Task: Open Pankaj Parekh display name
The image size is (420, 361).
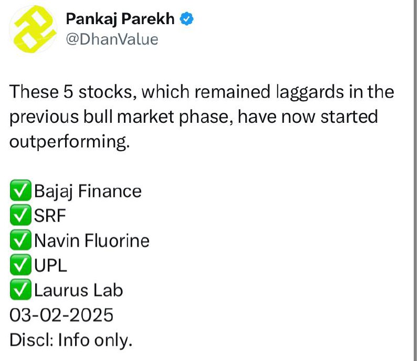Action: [x=120, y=19]
